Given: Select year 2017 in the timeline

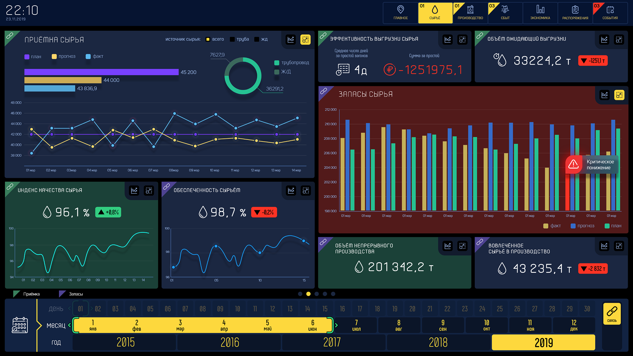Looking at the screenshot, I should point(332,342).
